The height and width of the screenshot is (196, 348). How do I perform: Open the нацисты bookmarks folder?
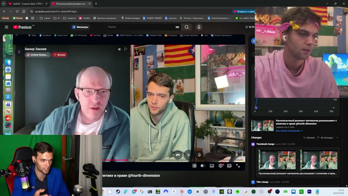point(69,18)
